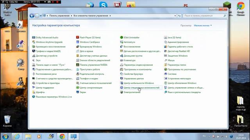
Task: Click the Windows Start button
Action: 5,136
